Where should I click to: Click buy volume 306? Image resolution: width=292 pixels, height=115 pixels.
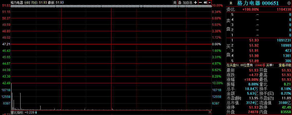tap(288, 60)
